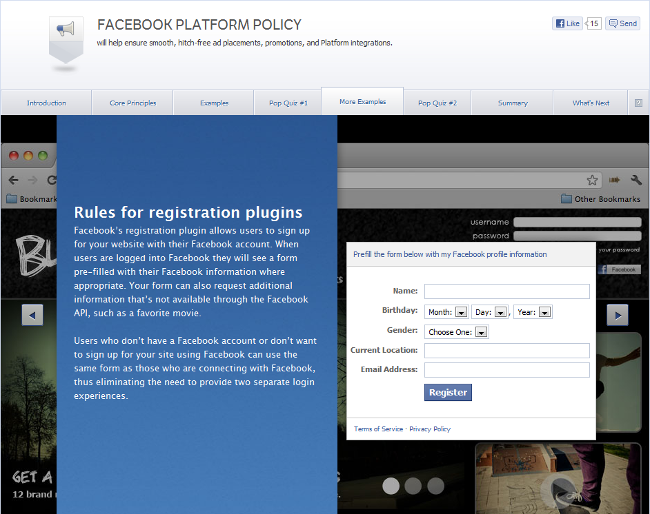Go to the What's Next tab
This screenshot has width=650, height=514.
click(591, 103)
